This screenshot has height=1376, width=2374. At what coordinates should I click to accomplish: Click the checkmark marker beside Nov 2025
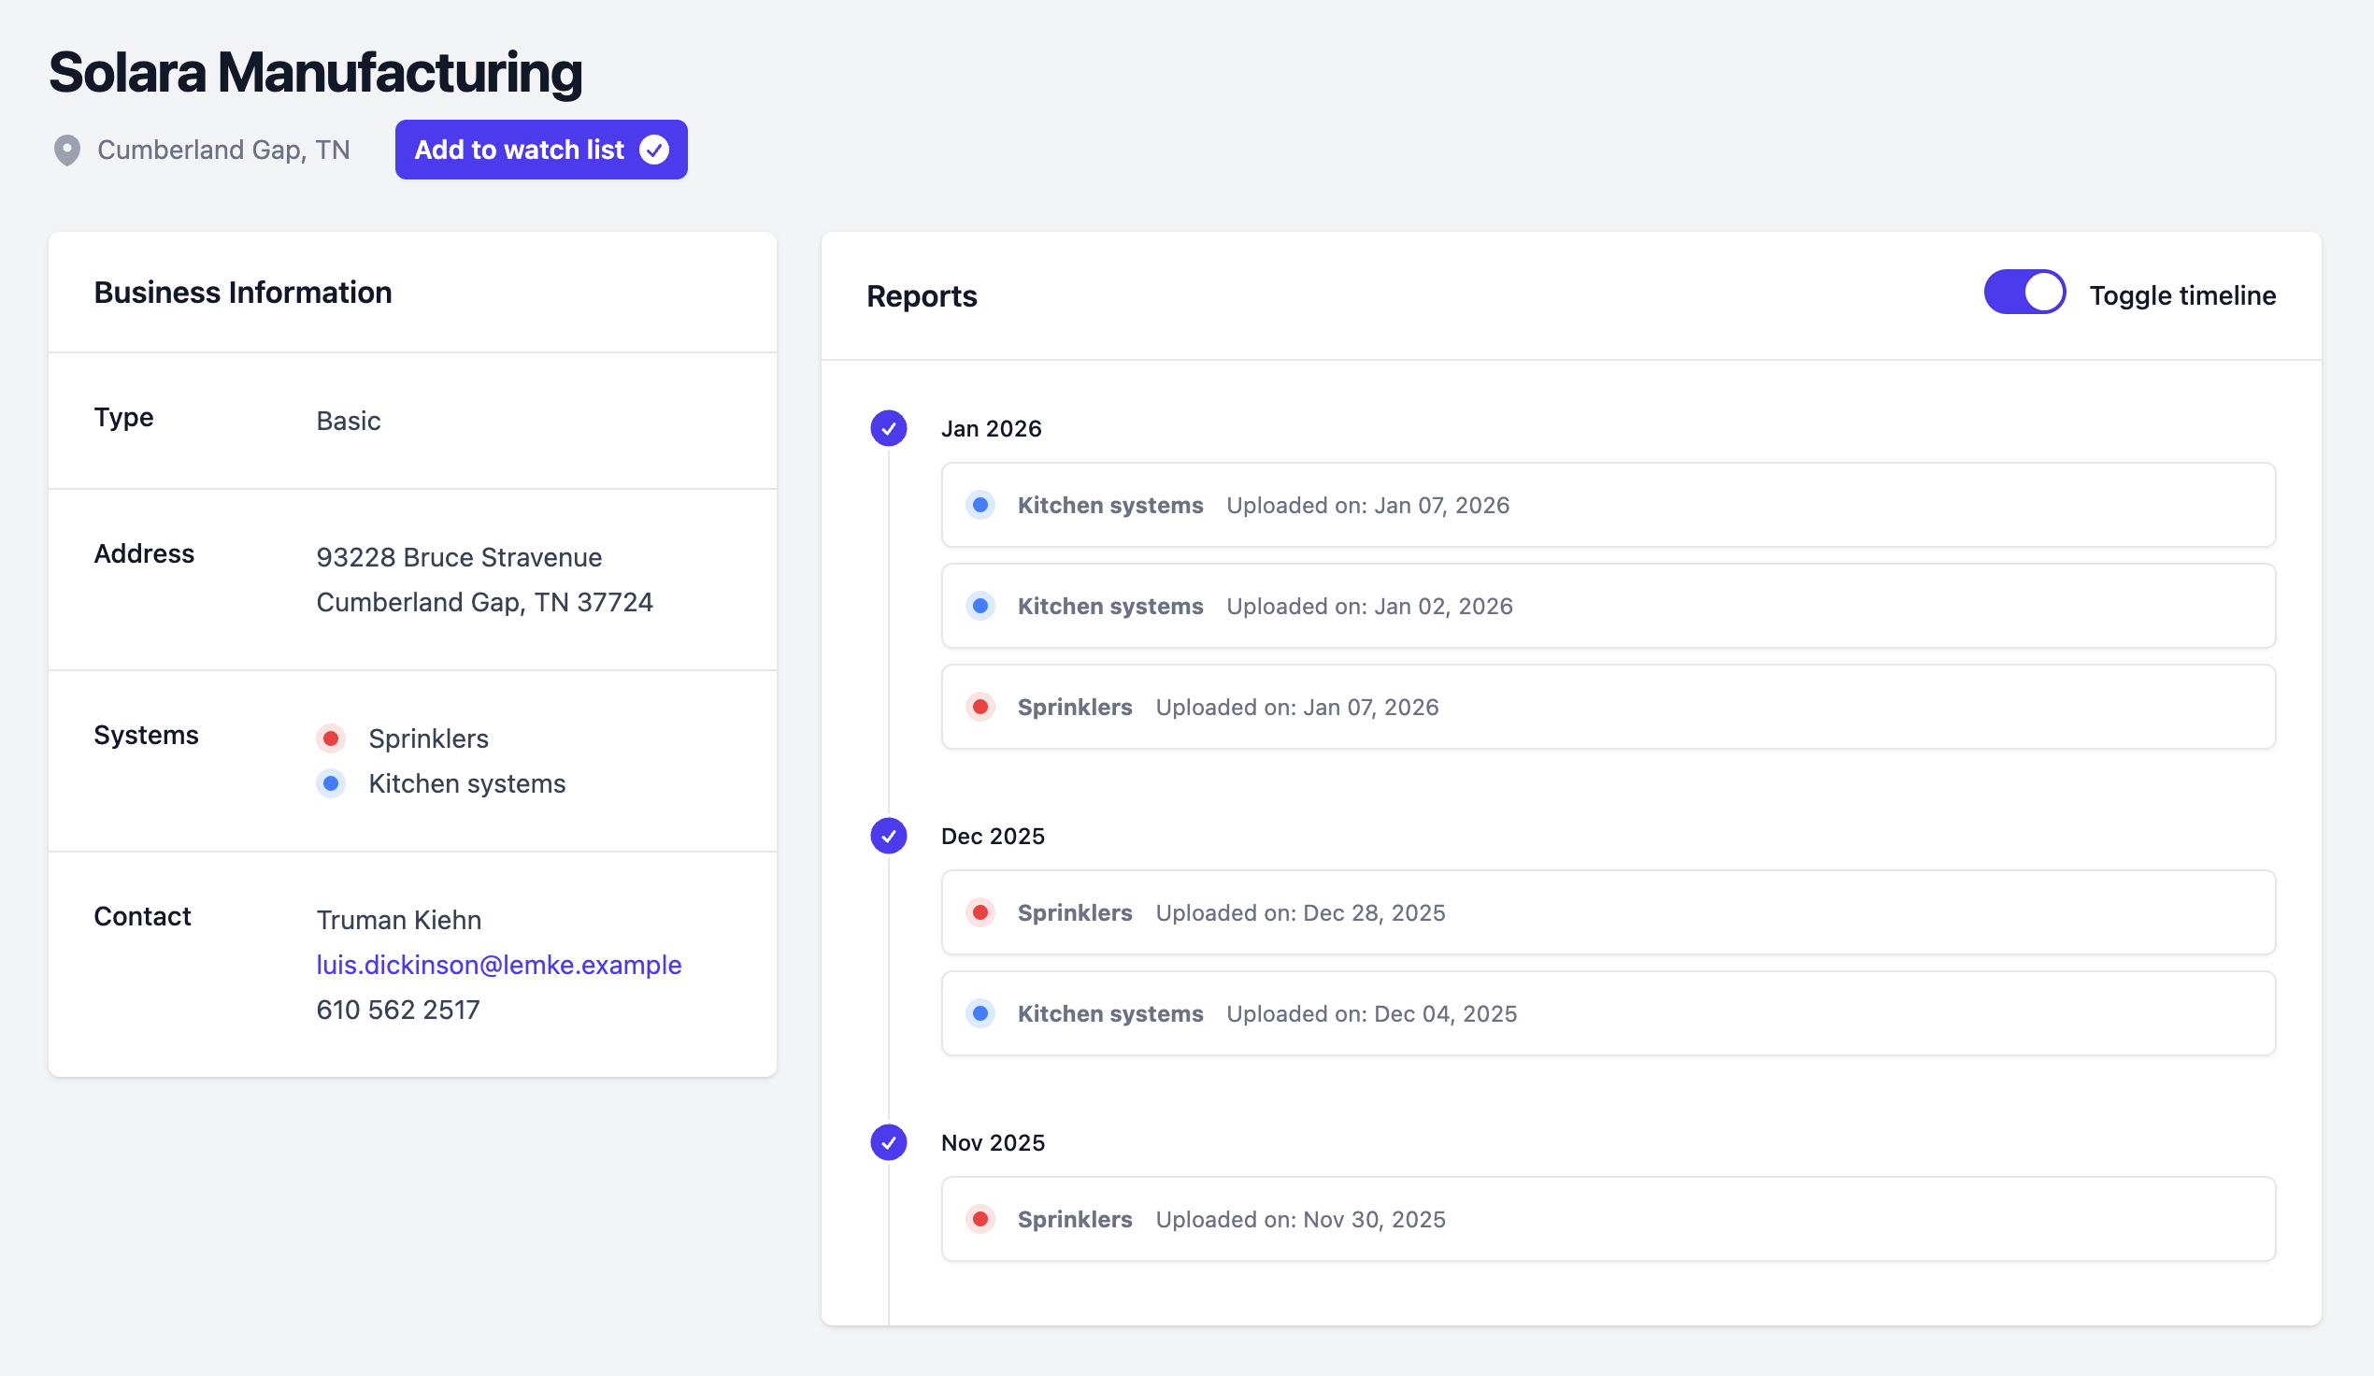[x=887, y=1142]
